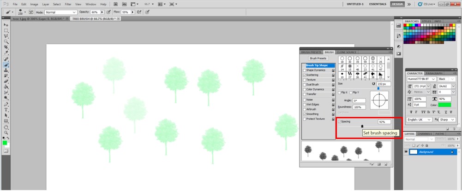Click the green foreground color swatch
Viewport: 462px width, 191px height.
coord(5,143)
